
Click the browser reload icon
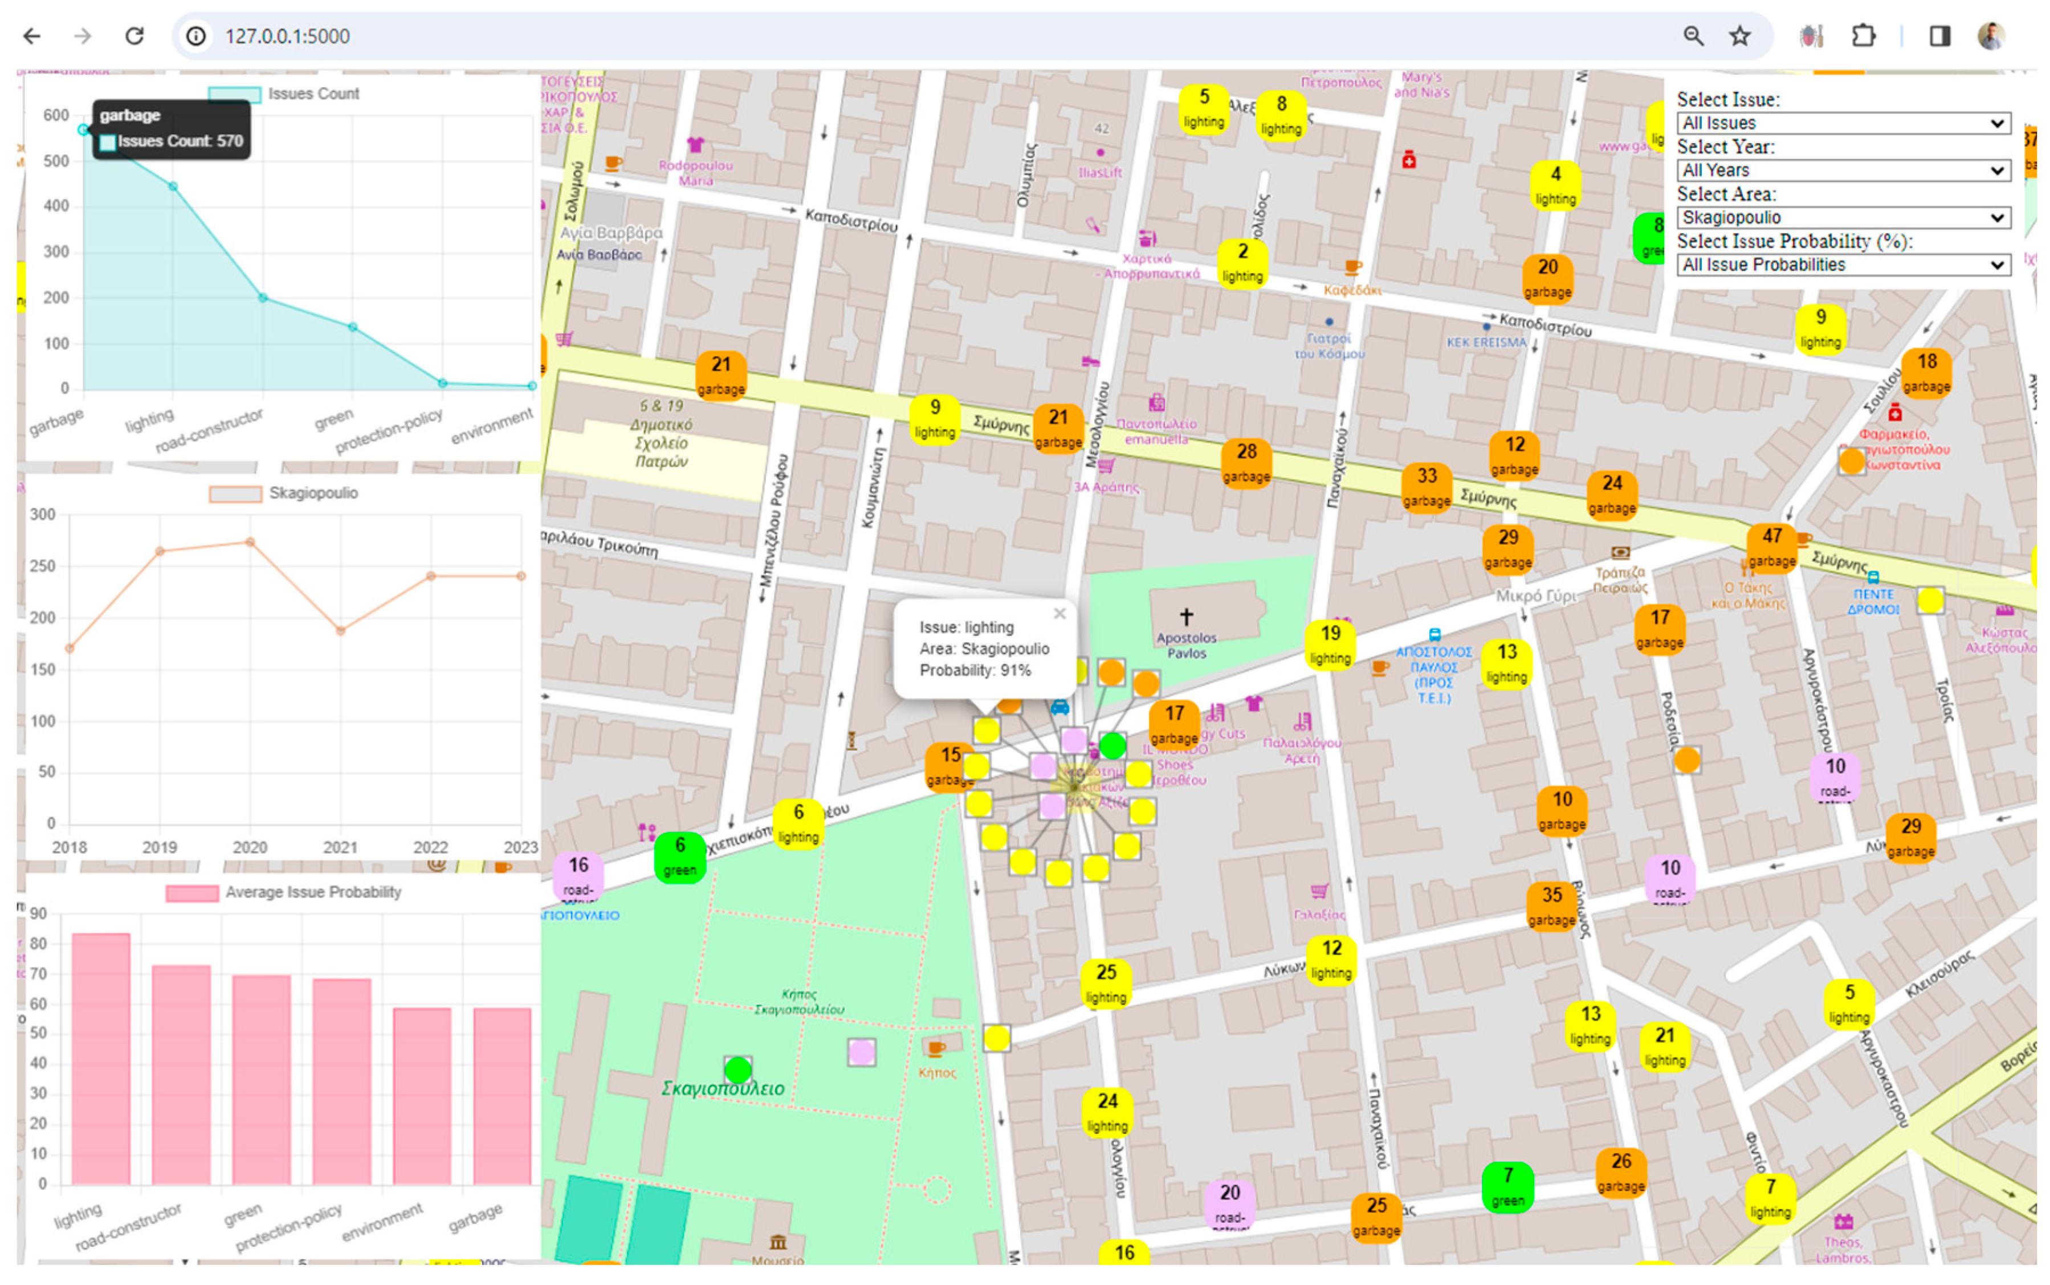point(135,36)
